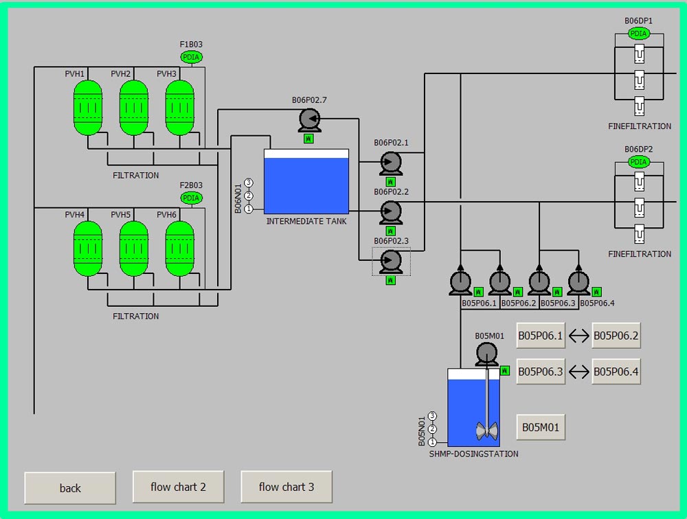The image size is (687, 519).
Task: Click the B05P06.2 changeover button
Action: coord(616,336)
